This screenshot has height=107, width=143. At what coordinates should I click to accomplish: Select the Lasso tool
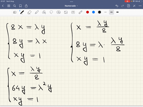[x=51, y=12]
